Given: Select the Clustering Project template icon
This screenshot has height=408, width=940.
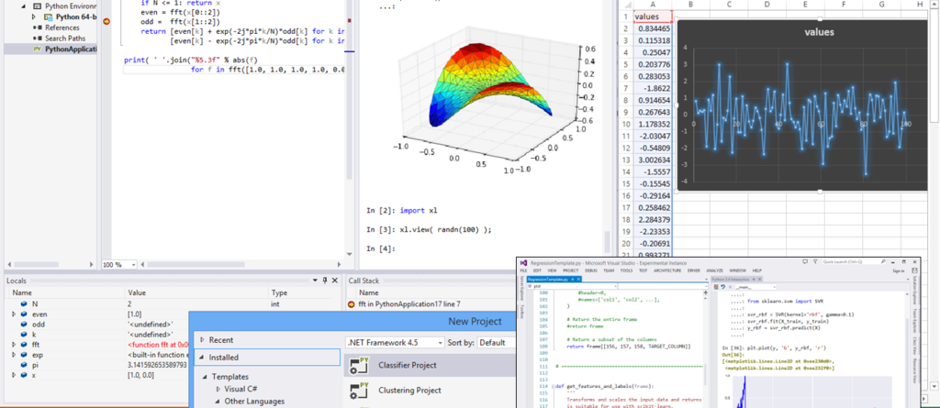Looking at the screenshot, I should pyautogui.click(x=357, y=391).
